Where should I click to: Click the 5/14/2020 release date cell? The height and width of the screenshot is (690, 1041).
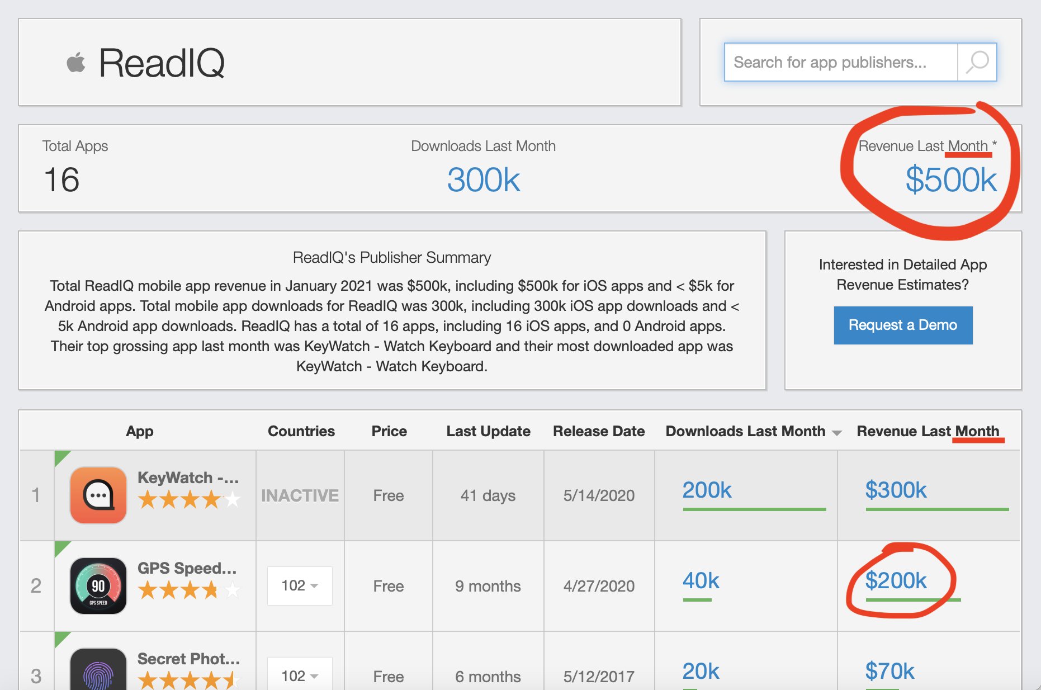pyautogui.click(x=599, y=495)
